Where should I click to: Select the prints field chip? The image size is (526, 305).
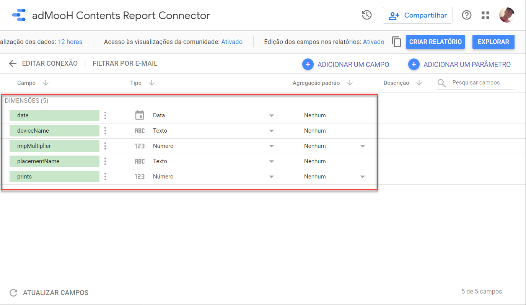(54, 177)
